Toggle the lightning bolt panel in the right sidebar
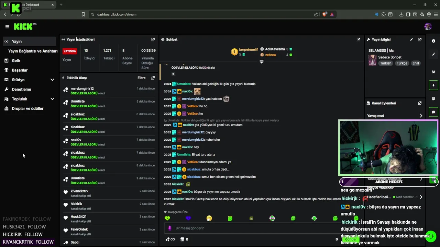The width and height of the screenshot is (440, 247). click(433, 85)
